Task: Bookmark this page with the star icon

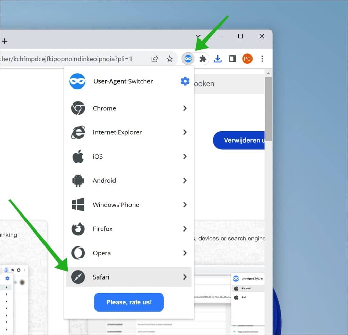Action: tap(170, 59)
